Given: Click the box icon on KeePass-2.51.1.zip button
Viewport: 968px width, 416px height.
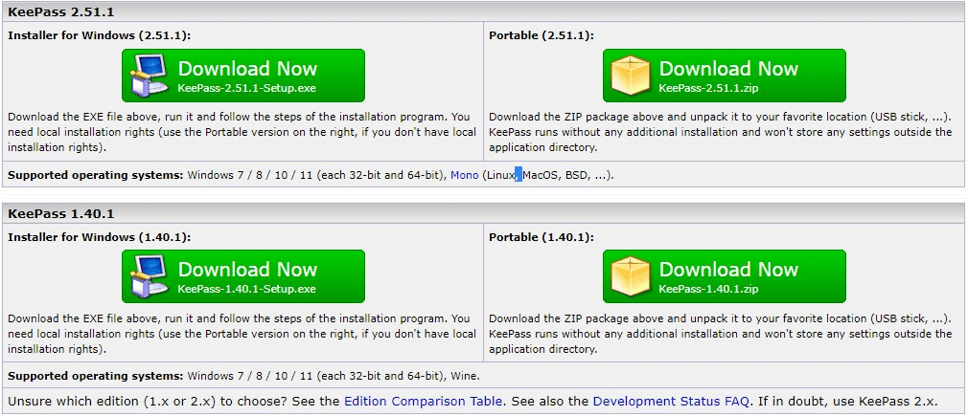Looking at the screenshot, I should pyautogui.click(x=631, y=76).
